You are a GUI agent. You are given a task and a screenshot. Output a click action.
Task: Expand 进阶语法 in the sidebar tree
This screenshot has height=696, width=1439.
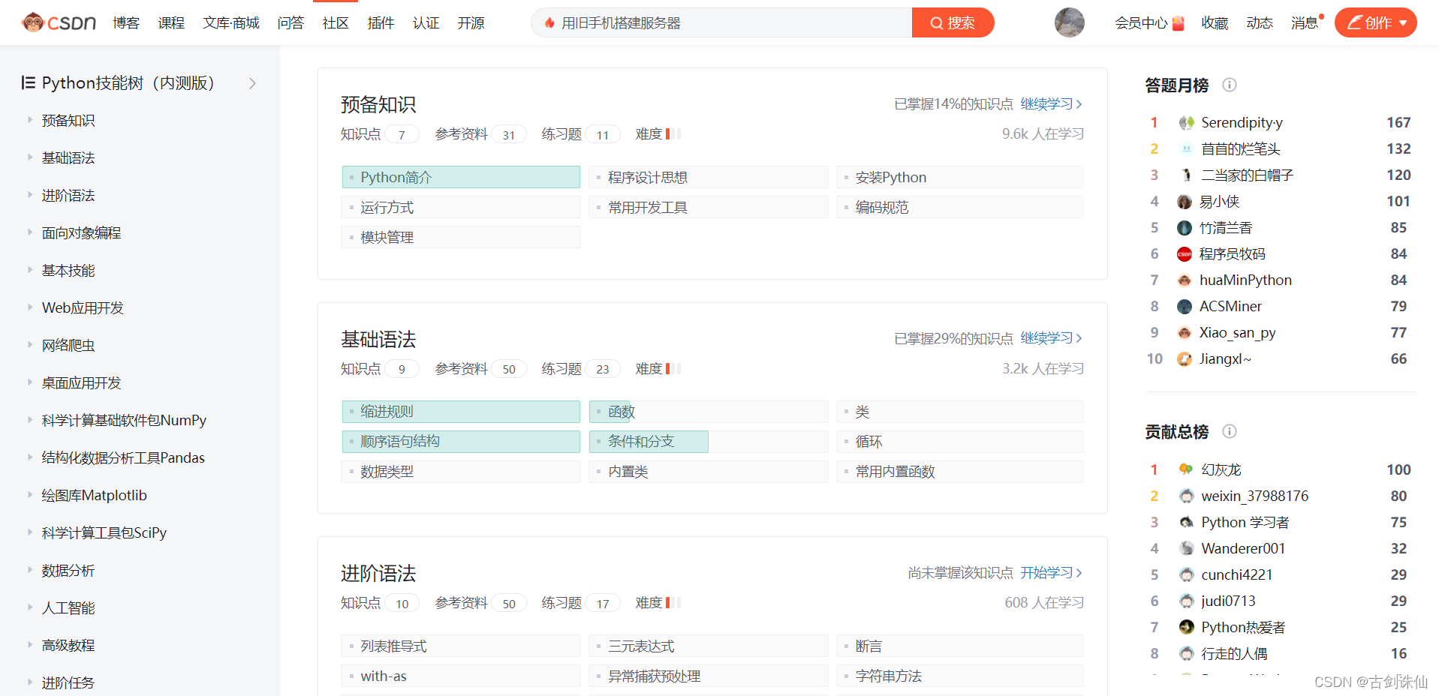pyautogui.click(x=30, y=194)
